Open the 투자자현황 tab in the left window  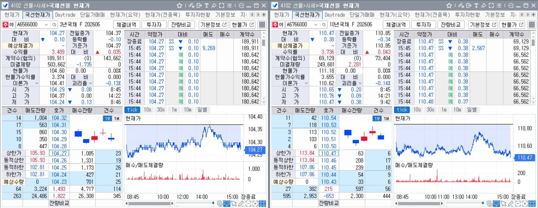197,15
